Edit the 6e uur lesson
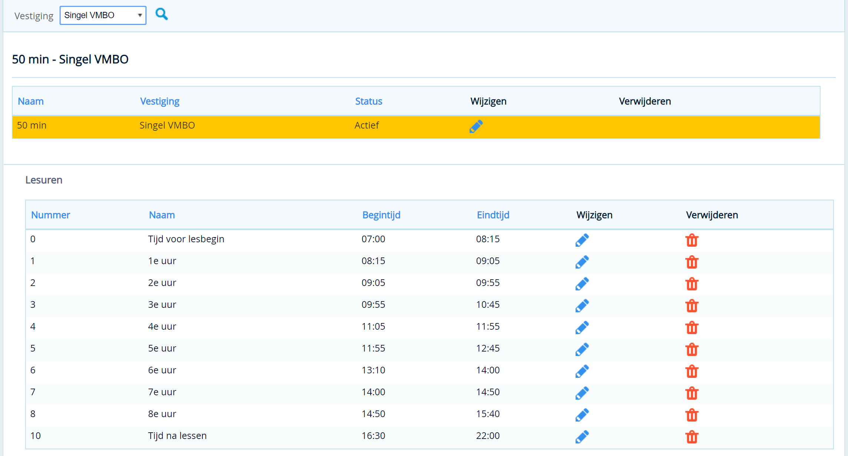Screen dimensions: 848x456 582,371
